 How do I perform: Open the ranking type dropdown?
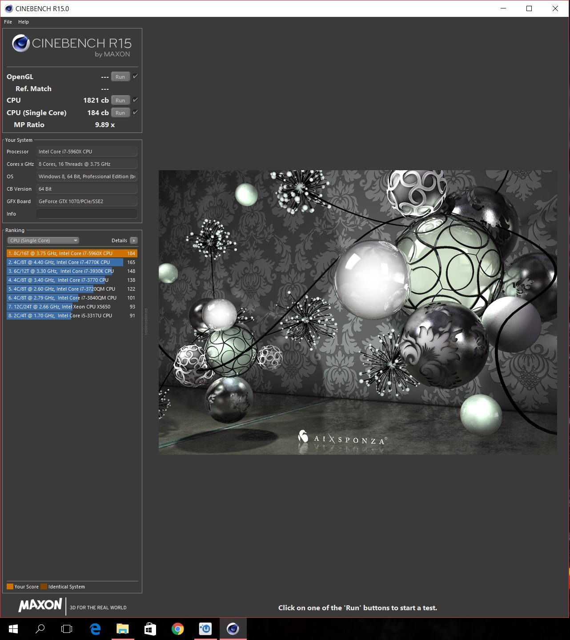pos(43,240)
